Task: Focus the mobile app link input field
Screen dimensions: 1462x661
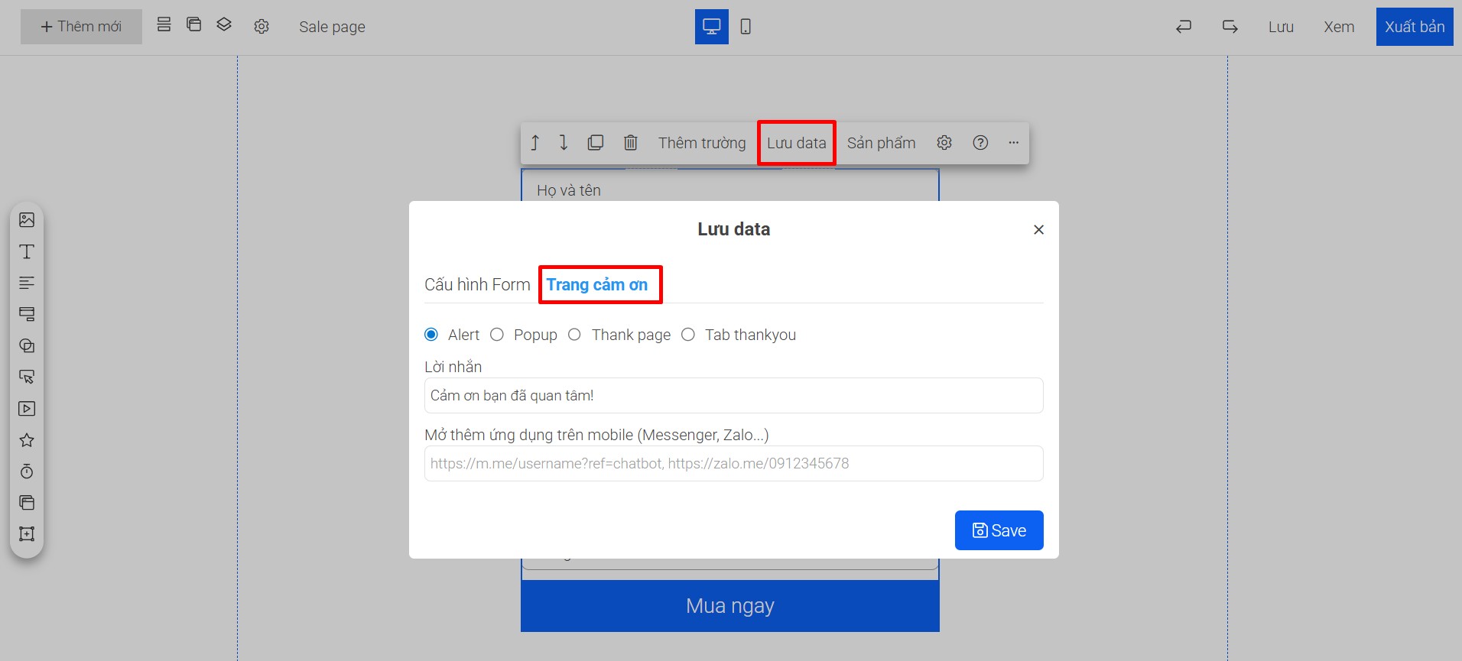Action: click(x=733, y=463)
